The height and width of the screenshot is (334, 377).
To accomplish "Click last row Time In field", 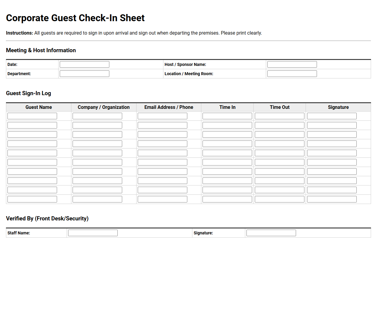I will point(227,199).
